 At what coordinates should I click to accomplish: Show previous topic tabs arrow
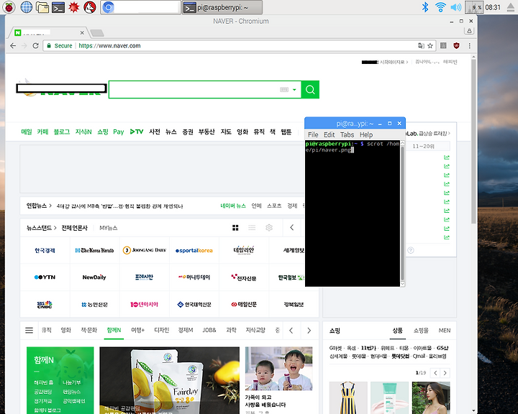click(291, 330)
